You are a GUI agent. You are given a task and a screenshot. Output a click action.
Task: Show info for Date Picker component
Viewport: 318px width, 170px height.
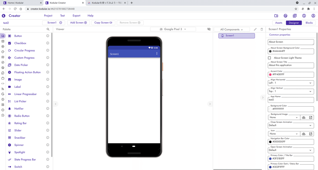[48, 65]
